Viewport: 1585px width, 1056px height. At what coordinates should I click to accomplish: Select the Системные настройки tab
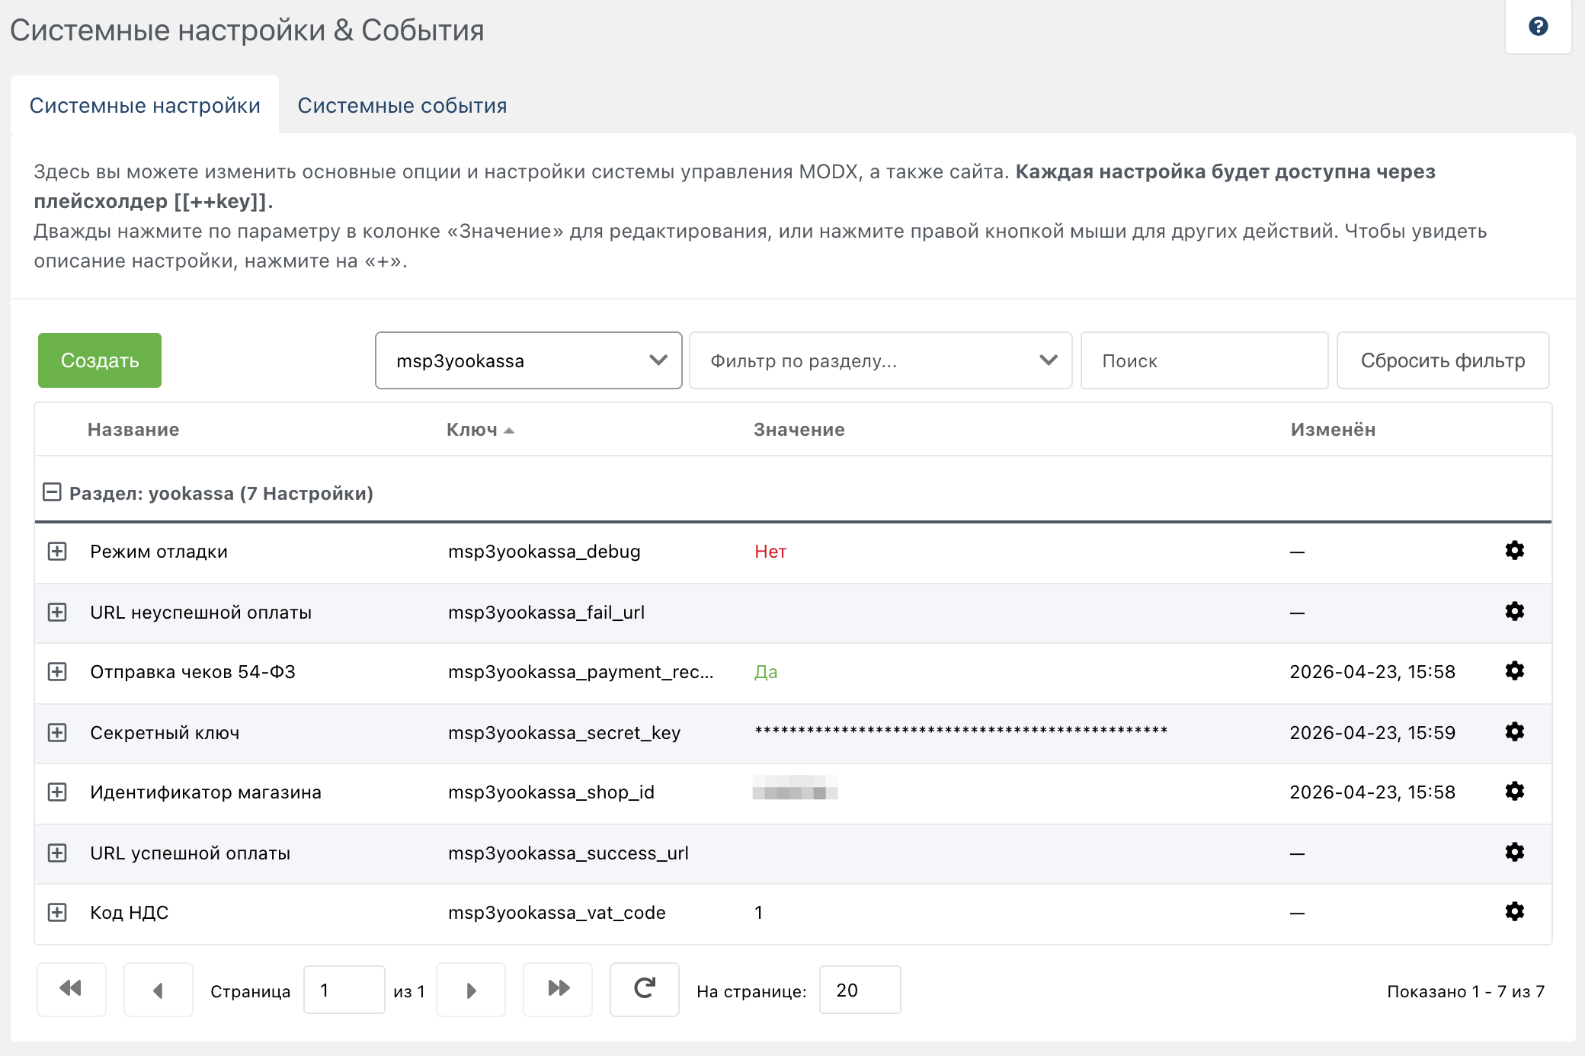145,105
